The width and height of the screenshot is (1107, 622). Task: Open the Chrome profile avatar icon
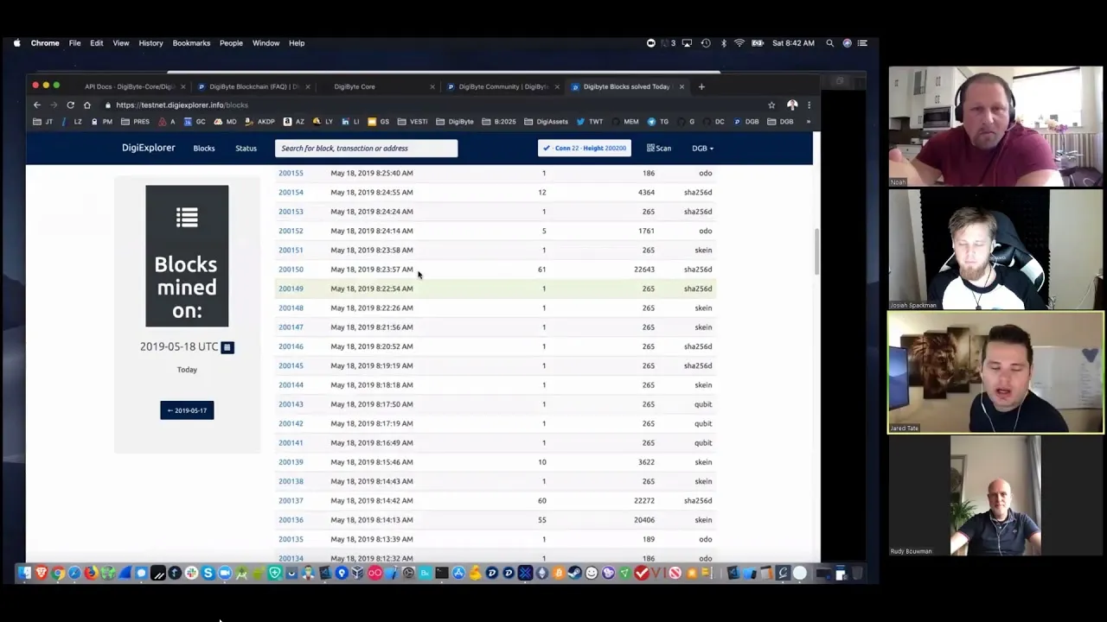792,105
